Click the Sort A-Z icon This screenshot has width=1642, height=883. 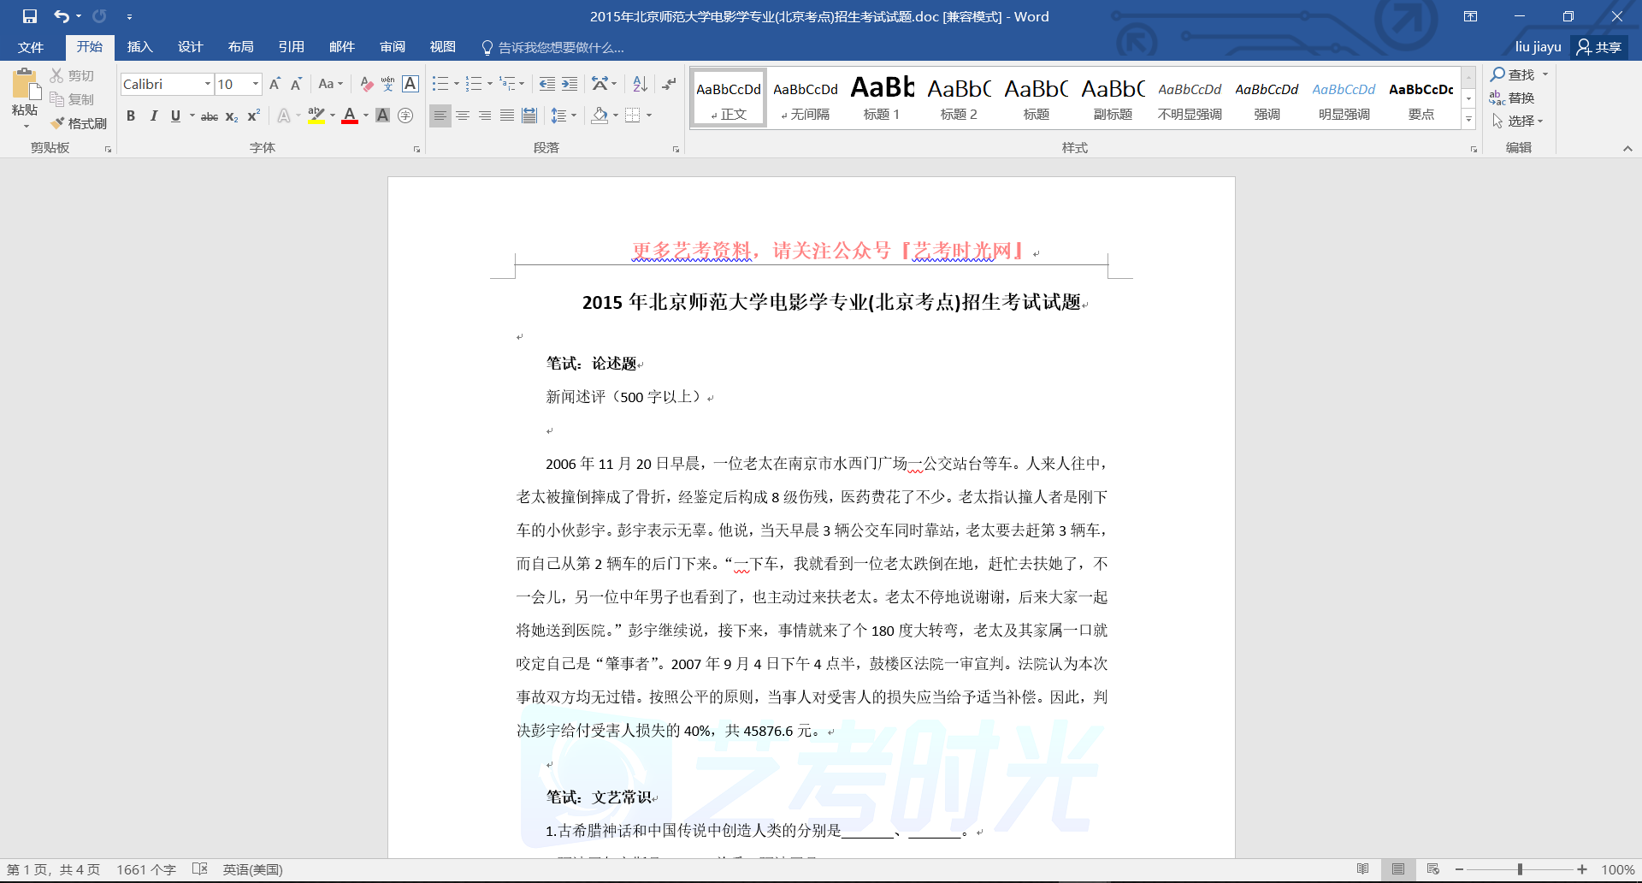pyautogui.click(x=640, y=84)
